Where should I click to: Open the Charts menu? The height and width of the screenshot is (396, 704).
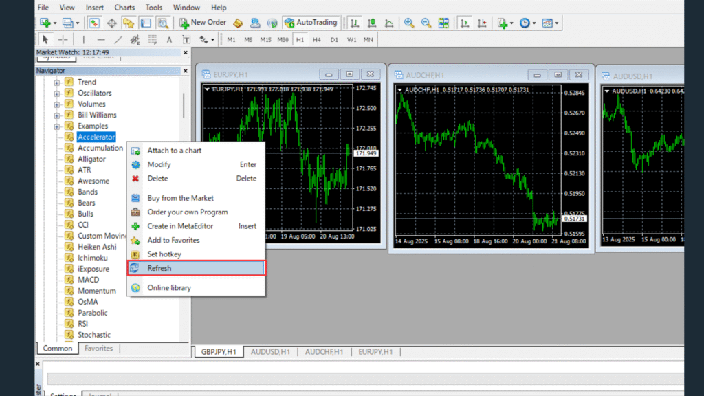(x=124, y=8)
